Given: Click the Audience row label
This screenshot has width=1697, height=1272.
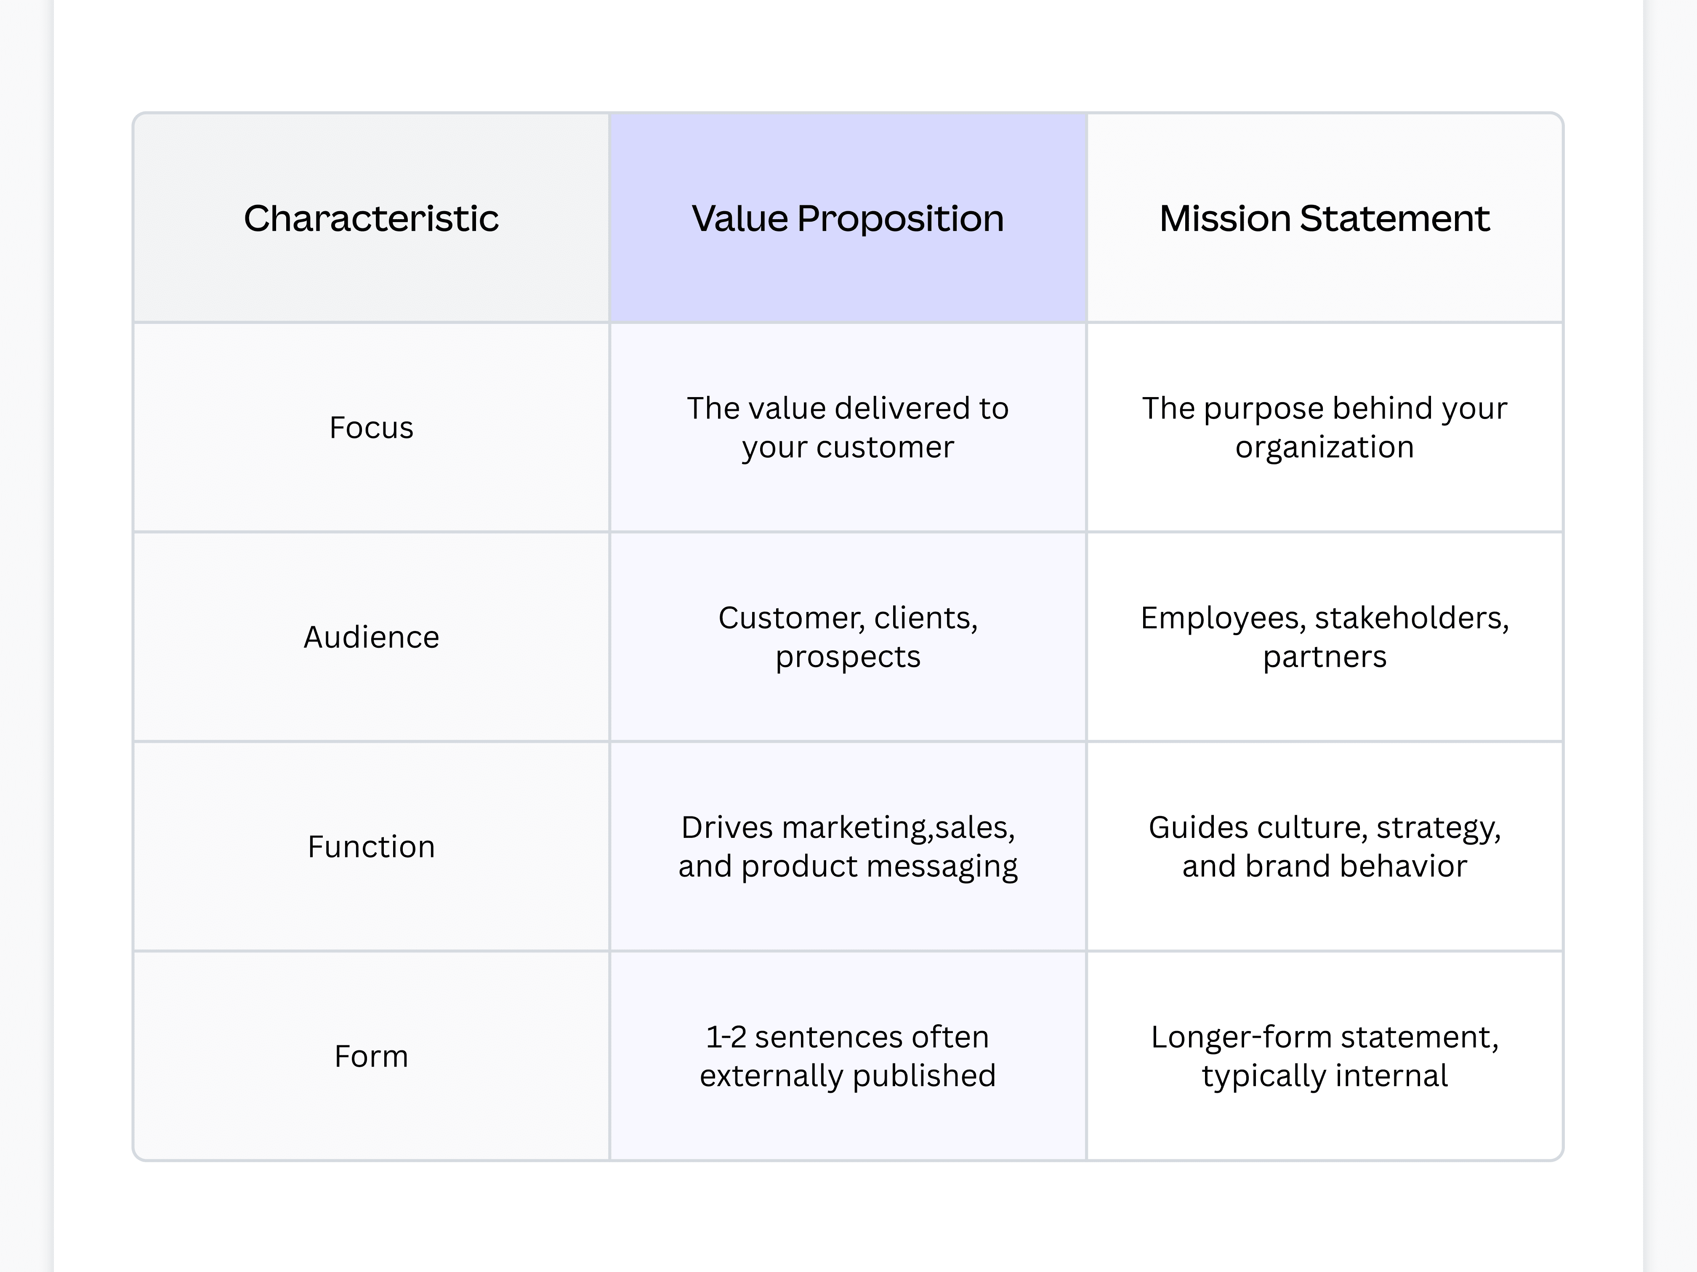Looking at the screenshot, I should 371,636.
